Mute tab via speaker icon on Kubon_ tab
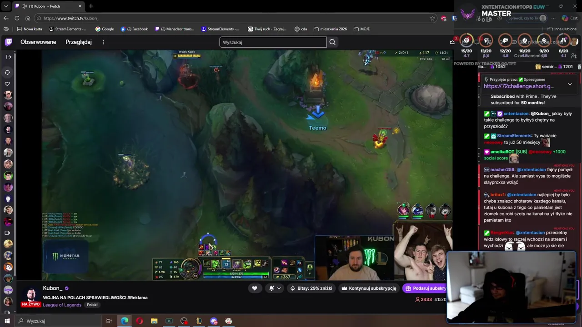Image resolution: width=582 pixels, height=327 pixels. (x=24, y=6)
